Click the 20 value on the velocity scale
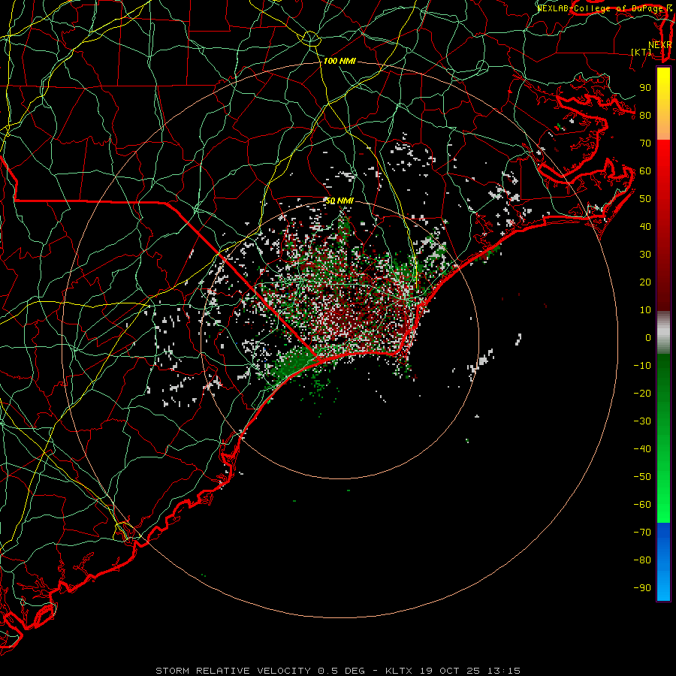 tap(645, 282)
